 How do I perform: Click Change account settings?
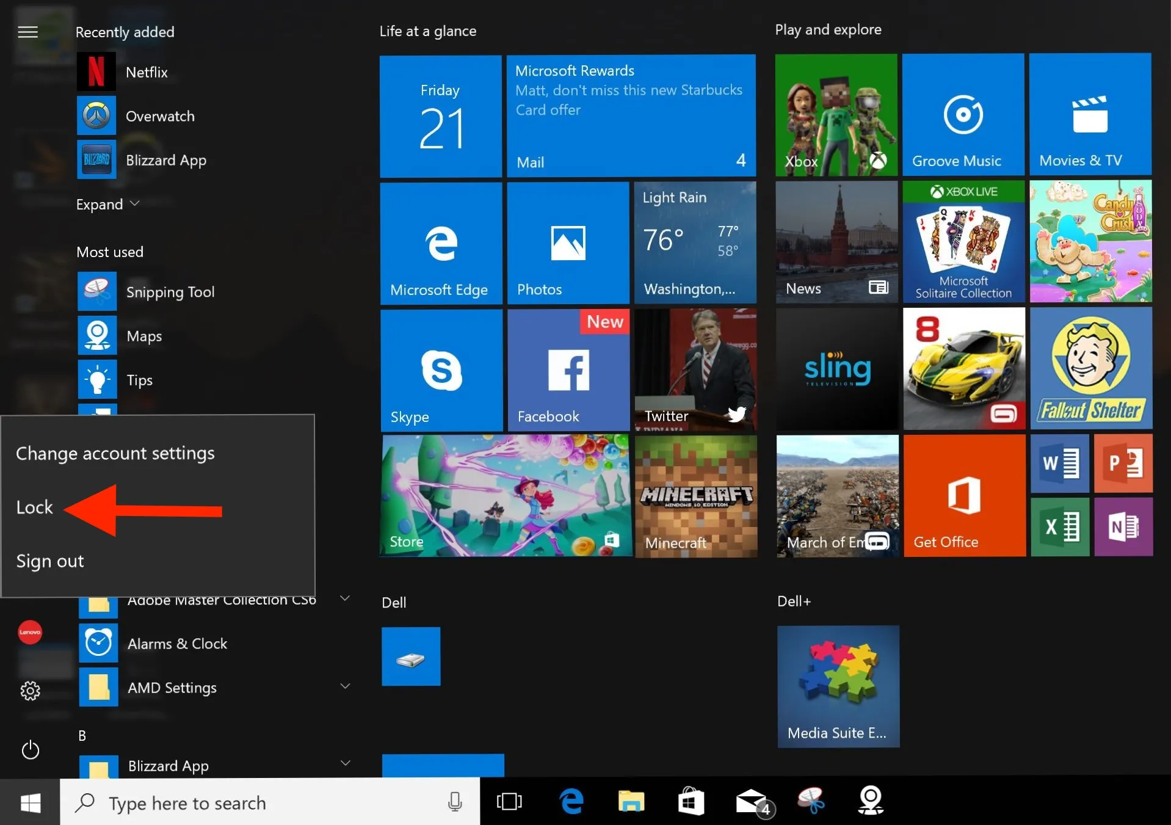pos(115,453)
